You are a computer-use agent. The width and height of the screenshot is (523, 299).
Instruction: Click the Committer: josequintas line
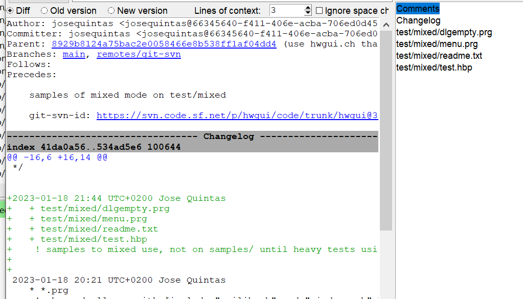click(x=192, y=34)
